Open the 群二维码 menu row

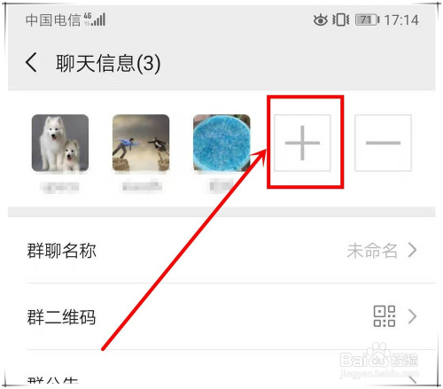221,316
